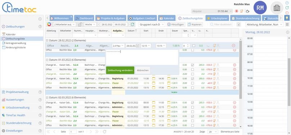Click the note icon beside the timer
Viewport: 291px width, 135px height.
tap(241, 11)
